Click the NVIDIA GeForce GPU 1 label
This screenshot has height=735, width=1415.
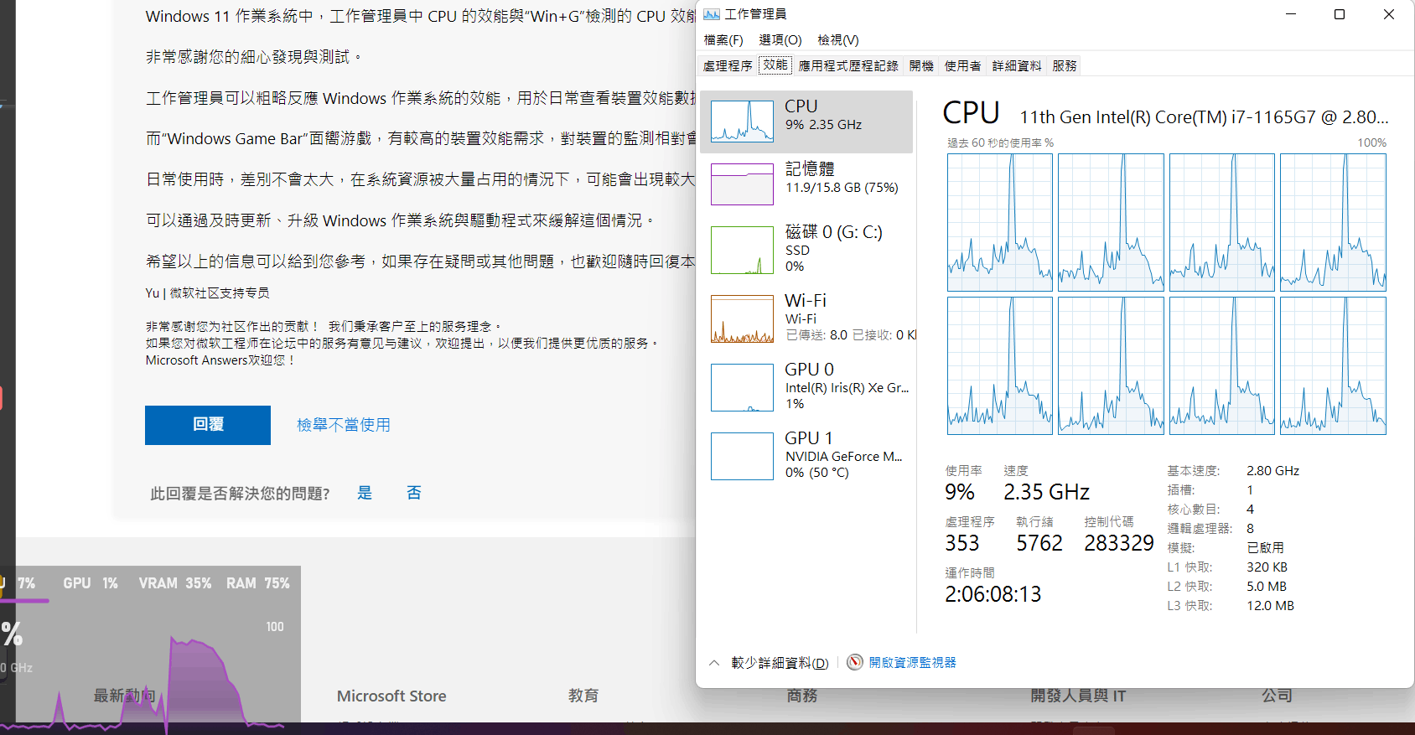(x=843, y=457)
